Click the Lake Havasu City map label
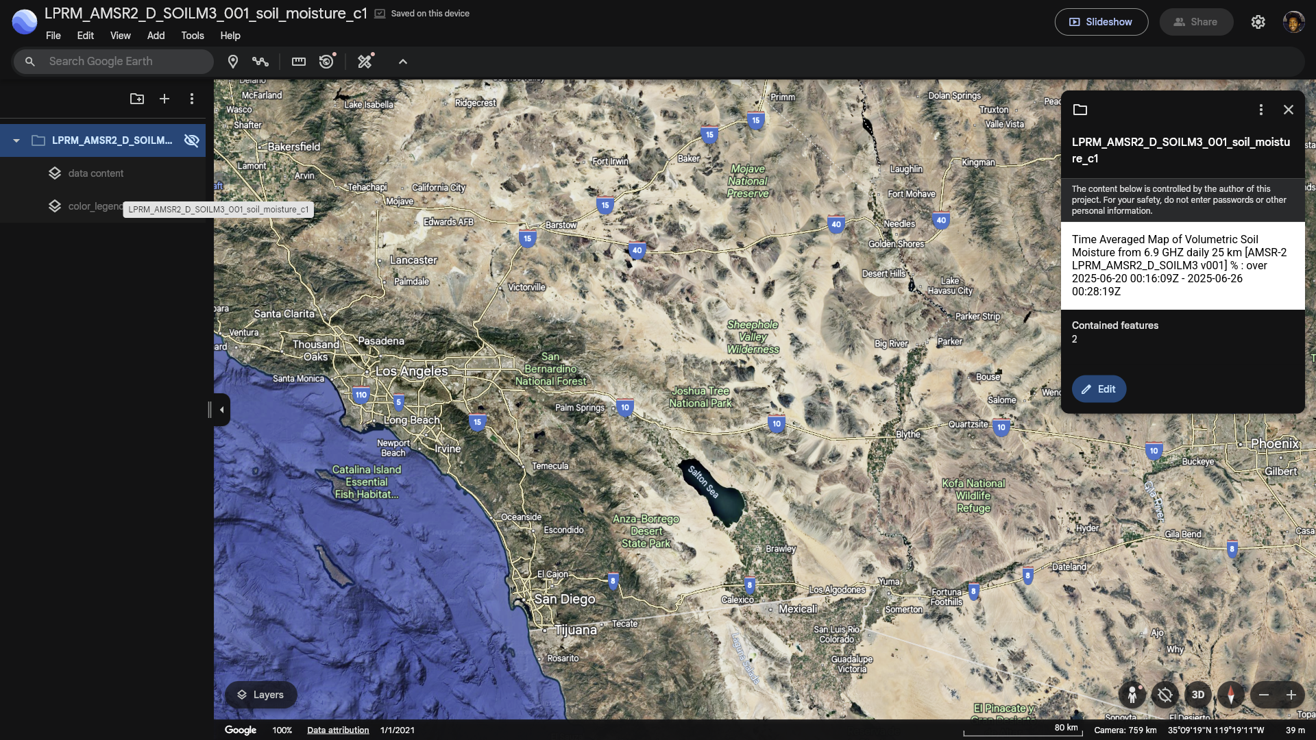Screen dimensions: 1316x740 [950, 286]
